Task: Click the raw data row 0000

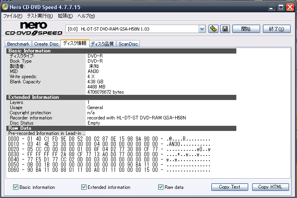Action: pyautogui.click(x=109, y=139)
